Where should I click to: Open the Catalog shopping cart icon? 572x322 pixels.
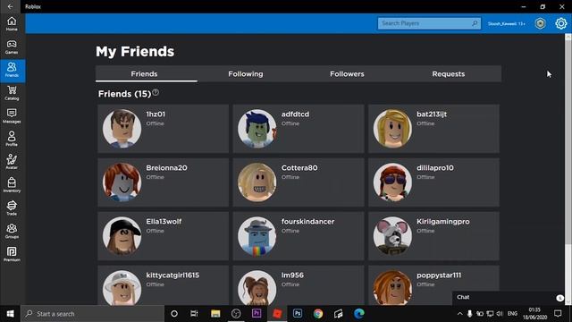tap(12, 93)
